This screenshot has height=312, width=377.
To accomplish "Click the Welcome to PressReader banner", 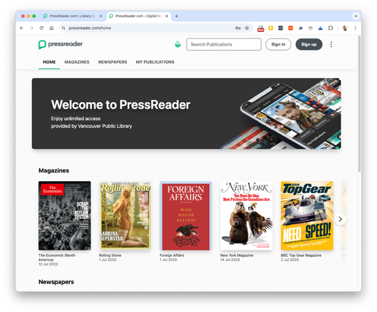I will click(x=186, y=113).
